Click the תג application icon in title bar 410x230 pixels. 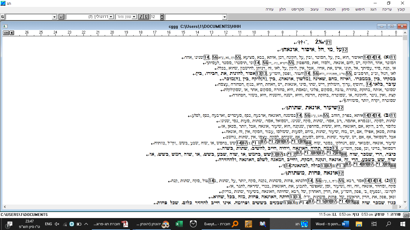pyautogui.click(x=3, y=3)
